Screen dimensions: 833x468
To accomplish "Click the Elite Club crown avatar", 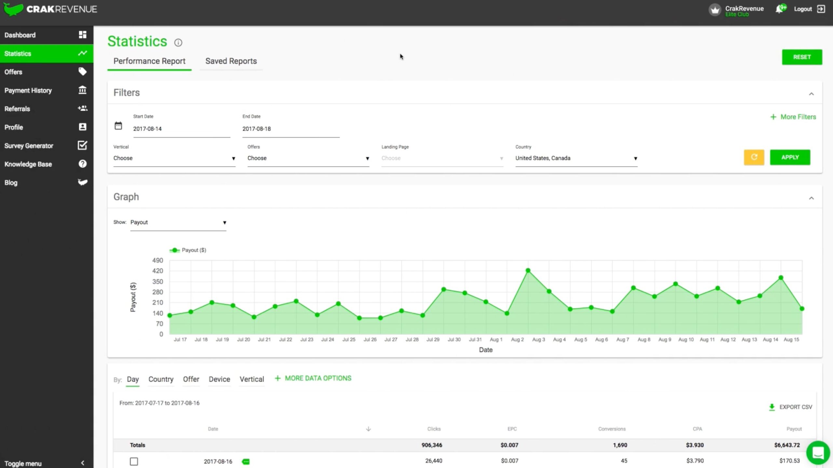I will pos(715,10).
